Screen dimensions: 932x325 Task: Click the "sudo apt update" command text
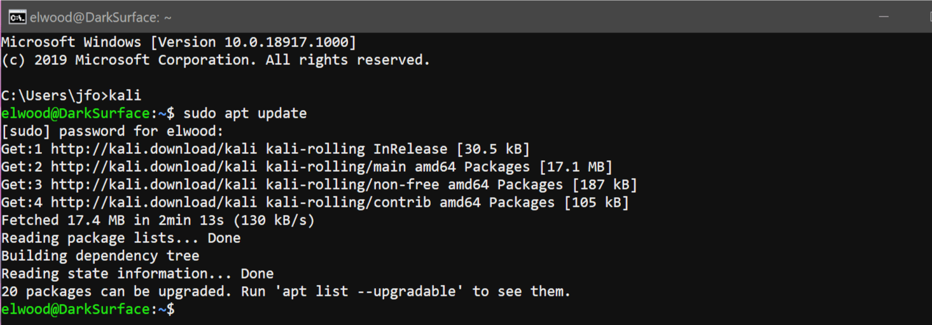coord(245,114)
